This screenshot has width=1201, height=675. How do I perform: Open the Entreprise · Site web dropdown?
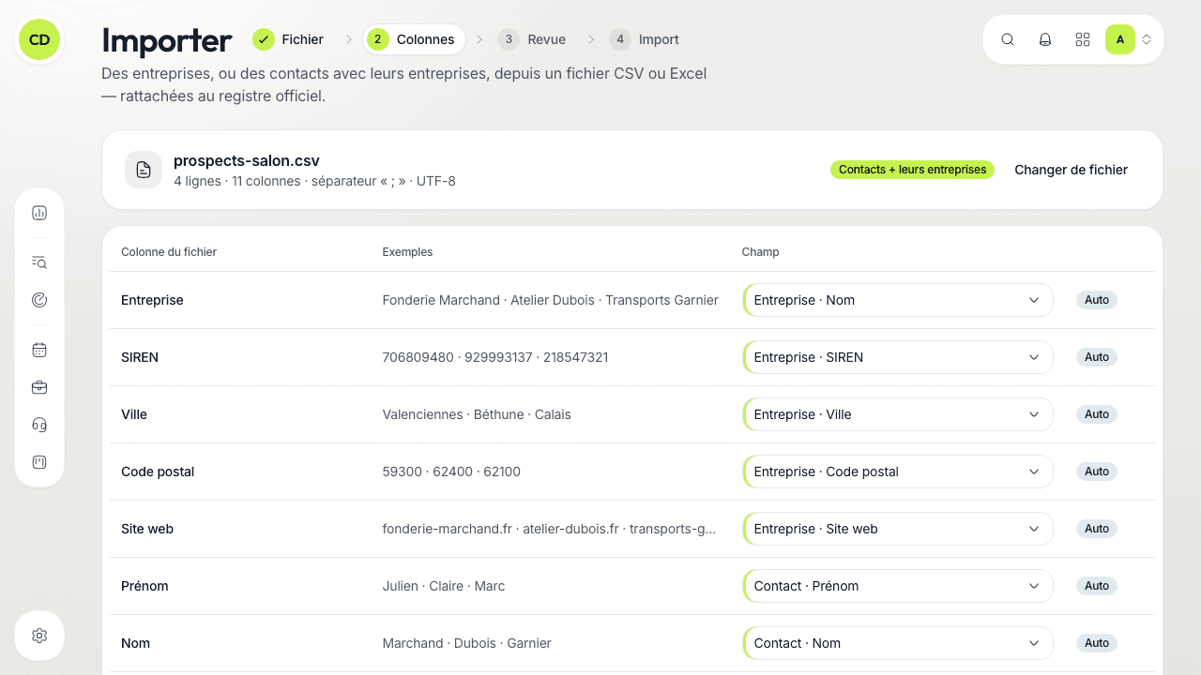pos(898,529)
